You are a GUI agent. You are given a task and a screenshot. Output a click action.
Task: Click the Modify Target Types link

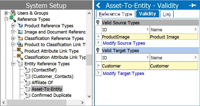[123, 74]
